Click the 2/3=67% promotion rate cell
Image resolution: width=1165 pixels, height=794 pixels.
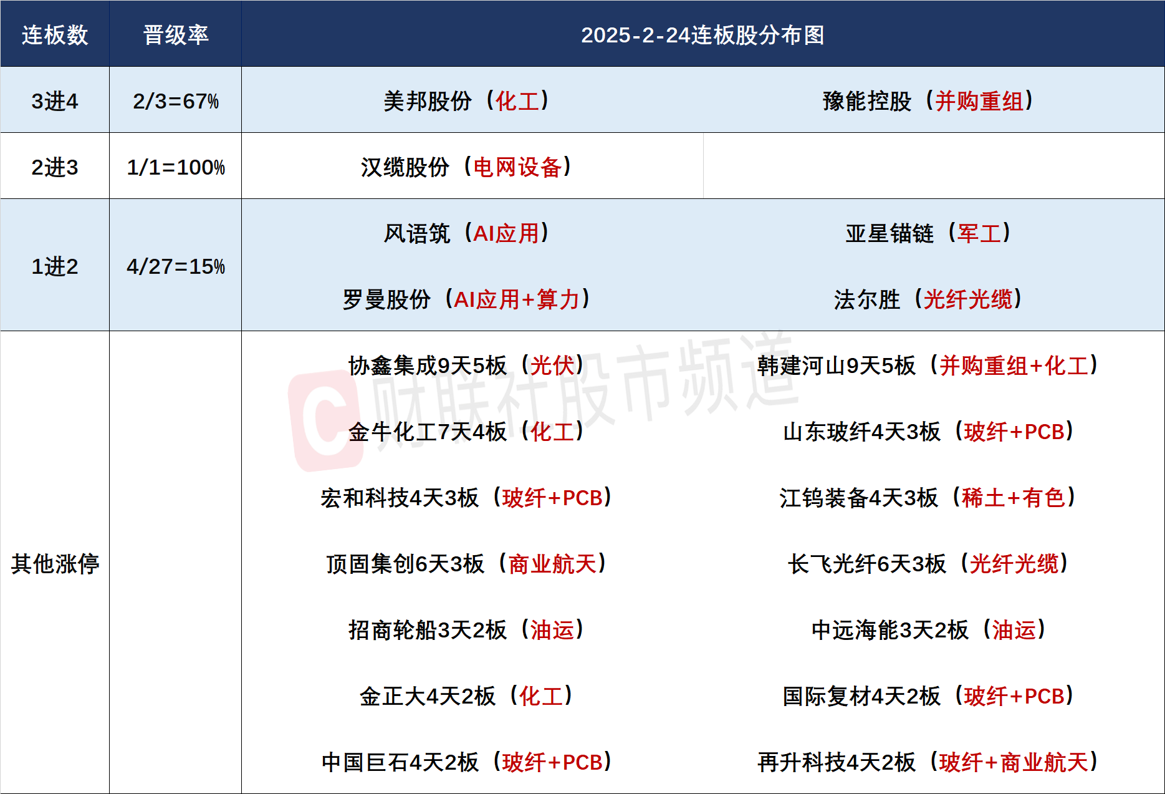click(176, 101)
